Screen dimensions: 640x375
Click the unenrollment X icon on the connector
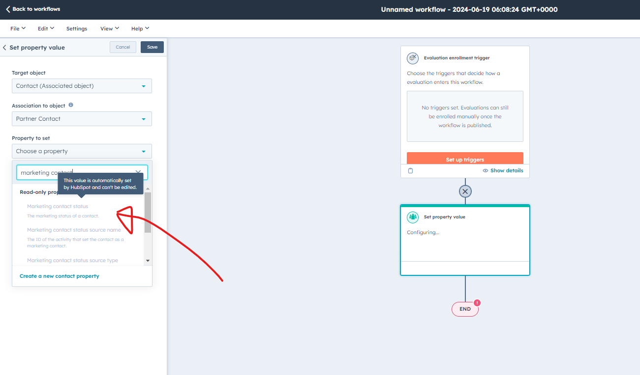click(x=465, y=191)
